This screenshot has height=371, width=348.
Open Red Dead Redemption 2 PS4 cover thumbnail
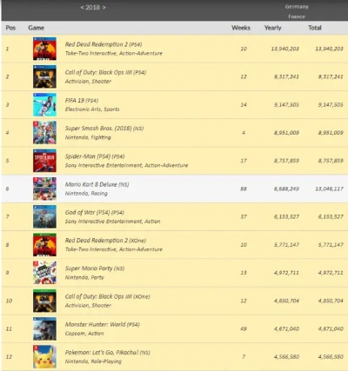(44, 49)
